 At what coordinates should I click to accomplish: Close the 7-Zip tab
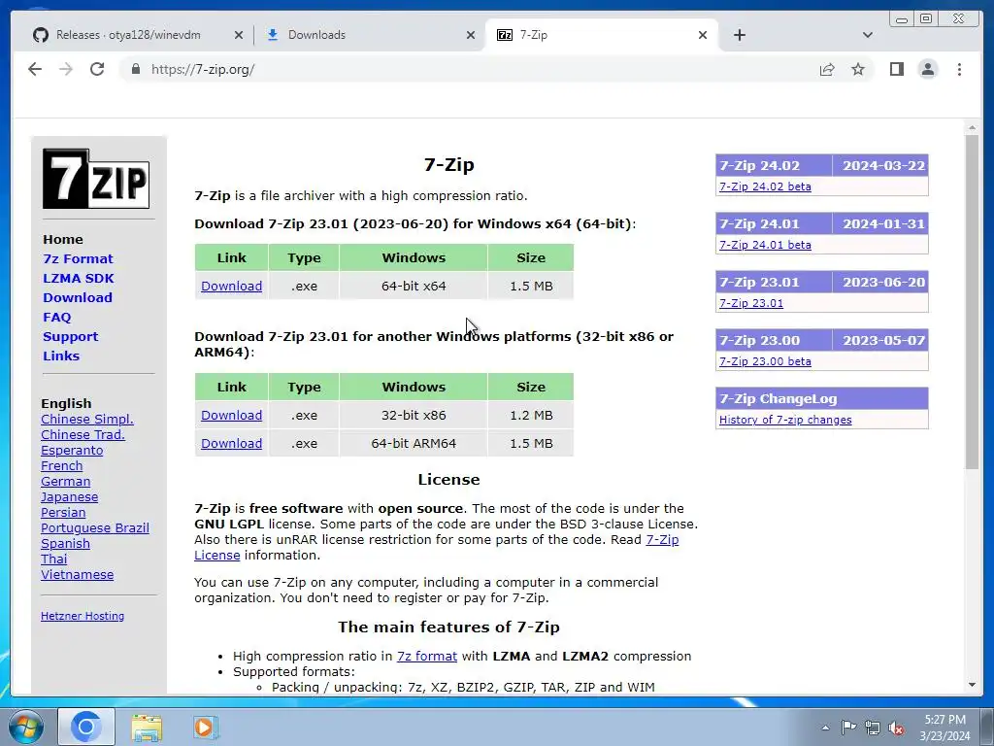pyautogui.click(x=703, y=35)
